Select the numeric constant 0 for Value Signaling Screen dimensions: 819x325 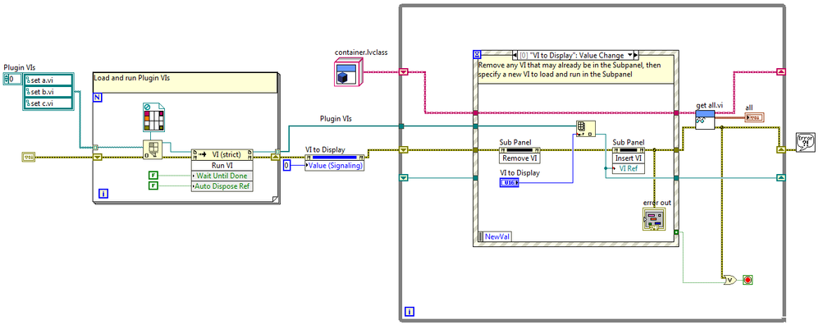point(286,166)
